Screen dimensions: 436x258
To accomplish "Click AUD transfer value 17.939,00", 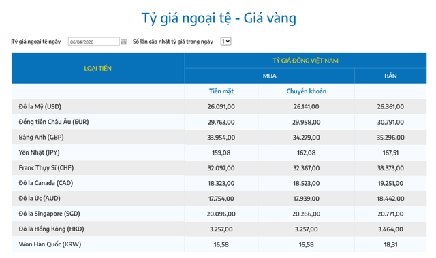I will click(306, 199).
